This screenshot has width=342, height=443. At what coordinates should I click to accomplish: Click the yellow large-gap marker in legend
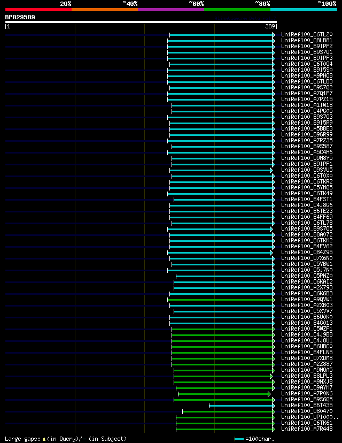[x=44, y=439]
